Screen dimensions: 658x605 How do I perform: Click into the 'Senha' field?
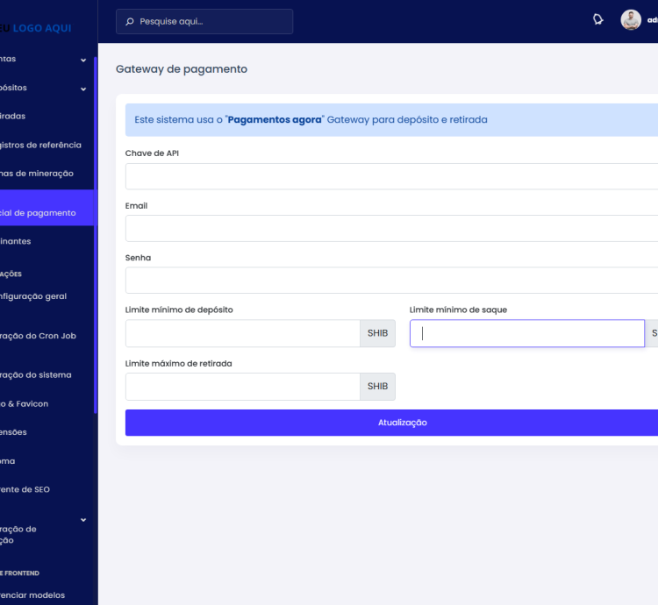[391, 281]
